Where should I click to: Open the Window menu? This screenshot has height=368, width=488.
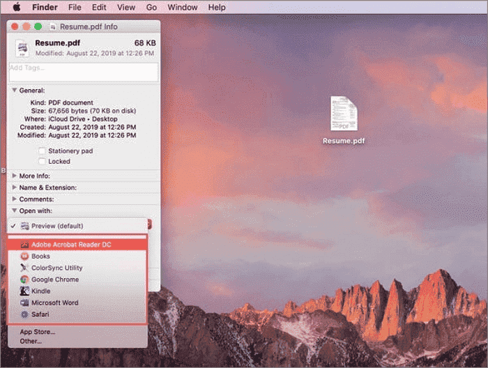[x=183, y=7]
